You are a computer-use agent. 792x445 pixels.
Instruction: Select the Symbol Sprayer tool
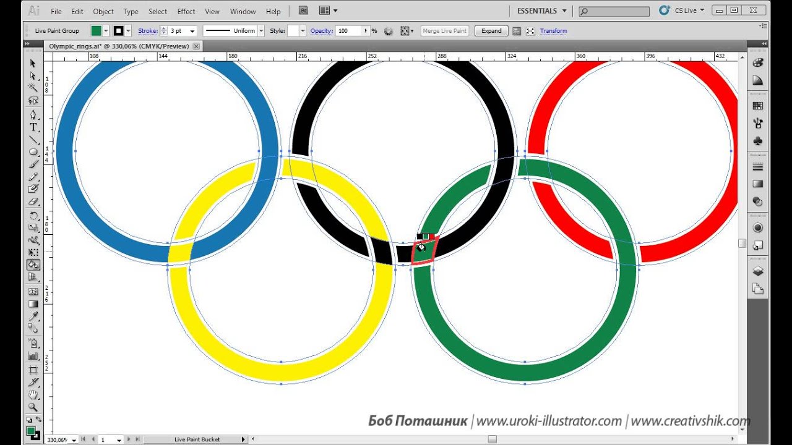coord(33,344)
